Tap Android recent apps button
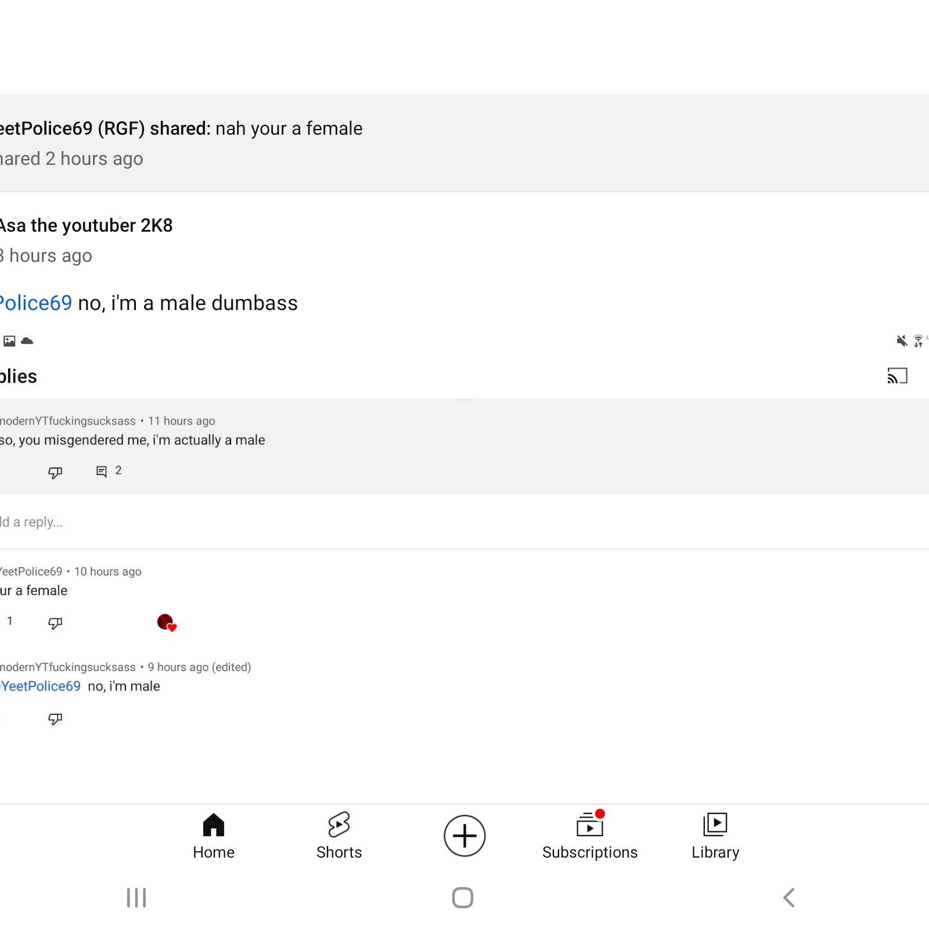The width and height of the screenshot is (929, 929). click(136, 898)
